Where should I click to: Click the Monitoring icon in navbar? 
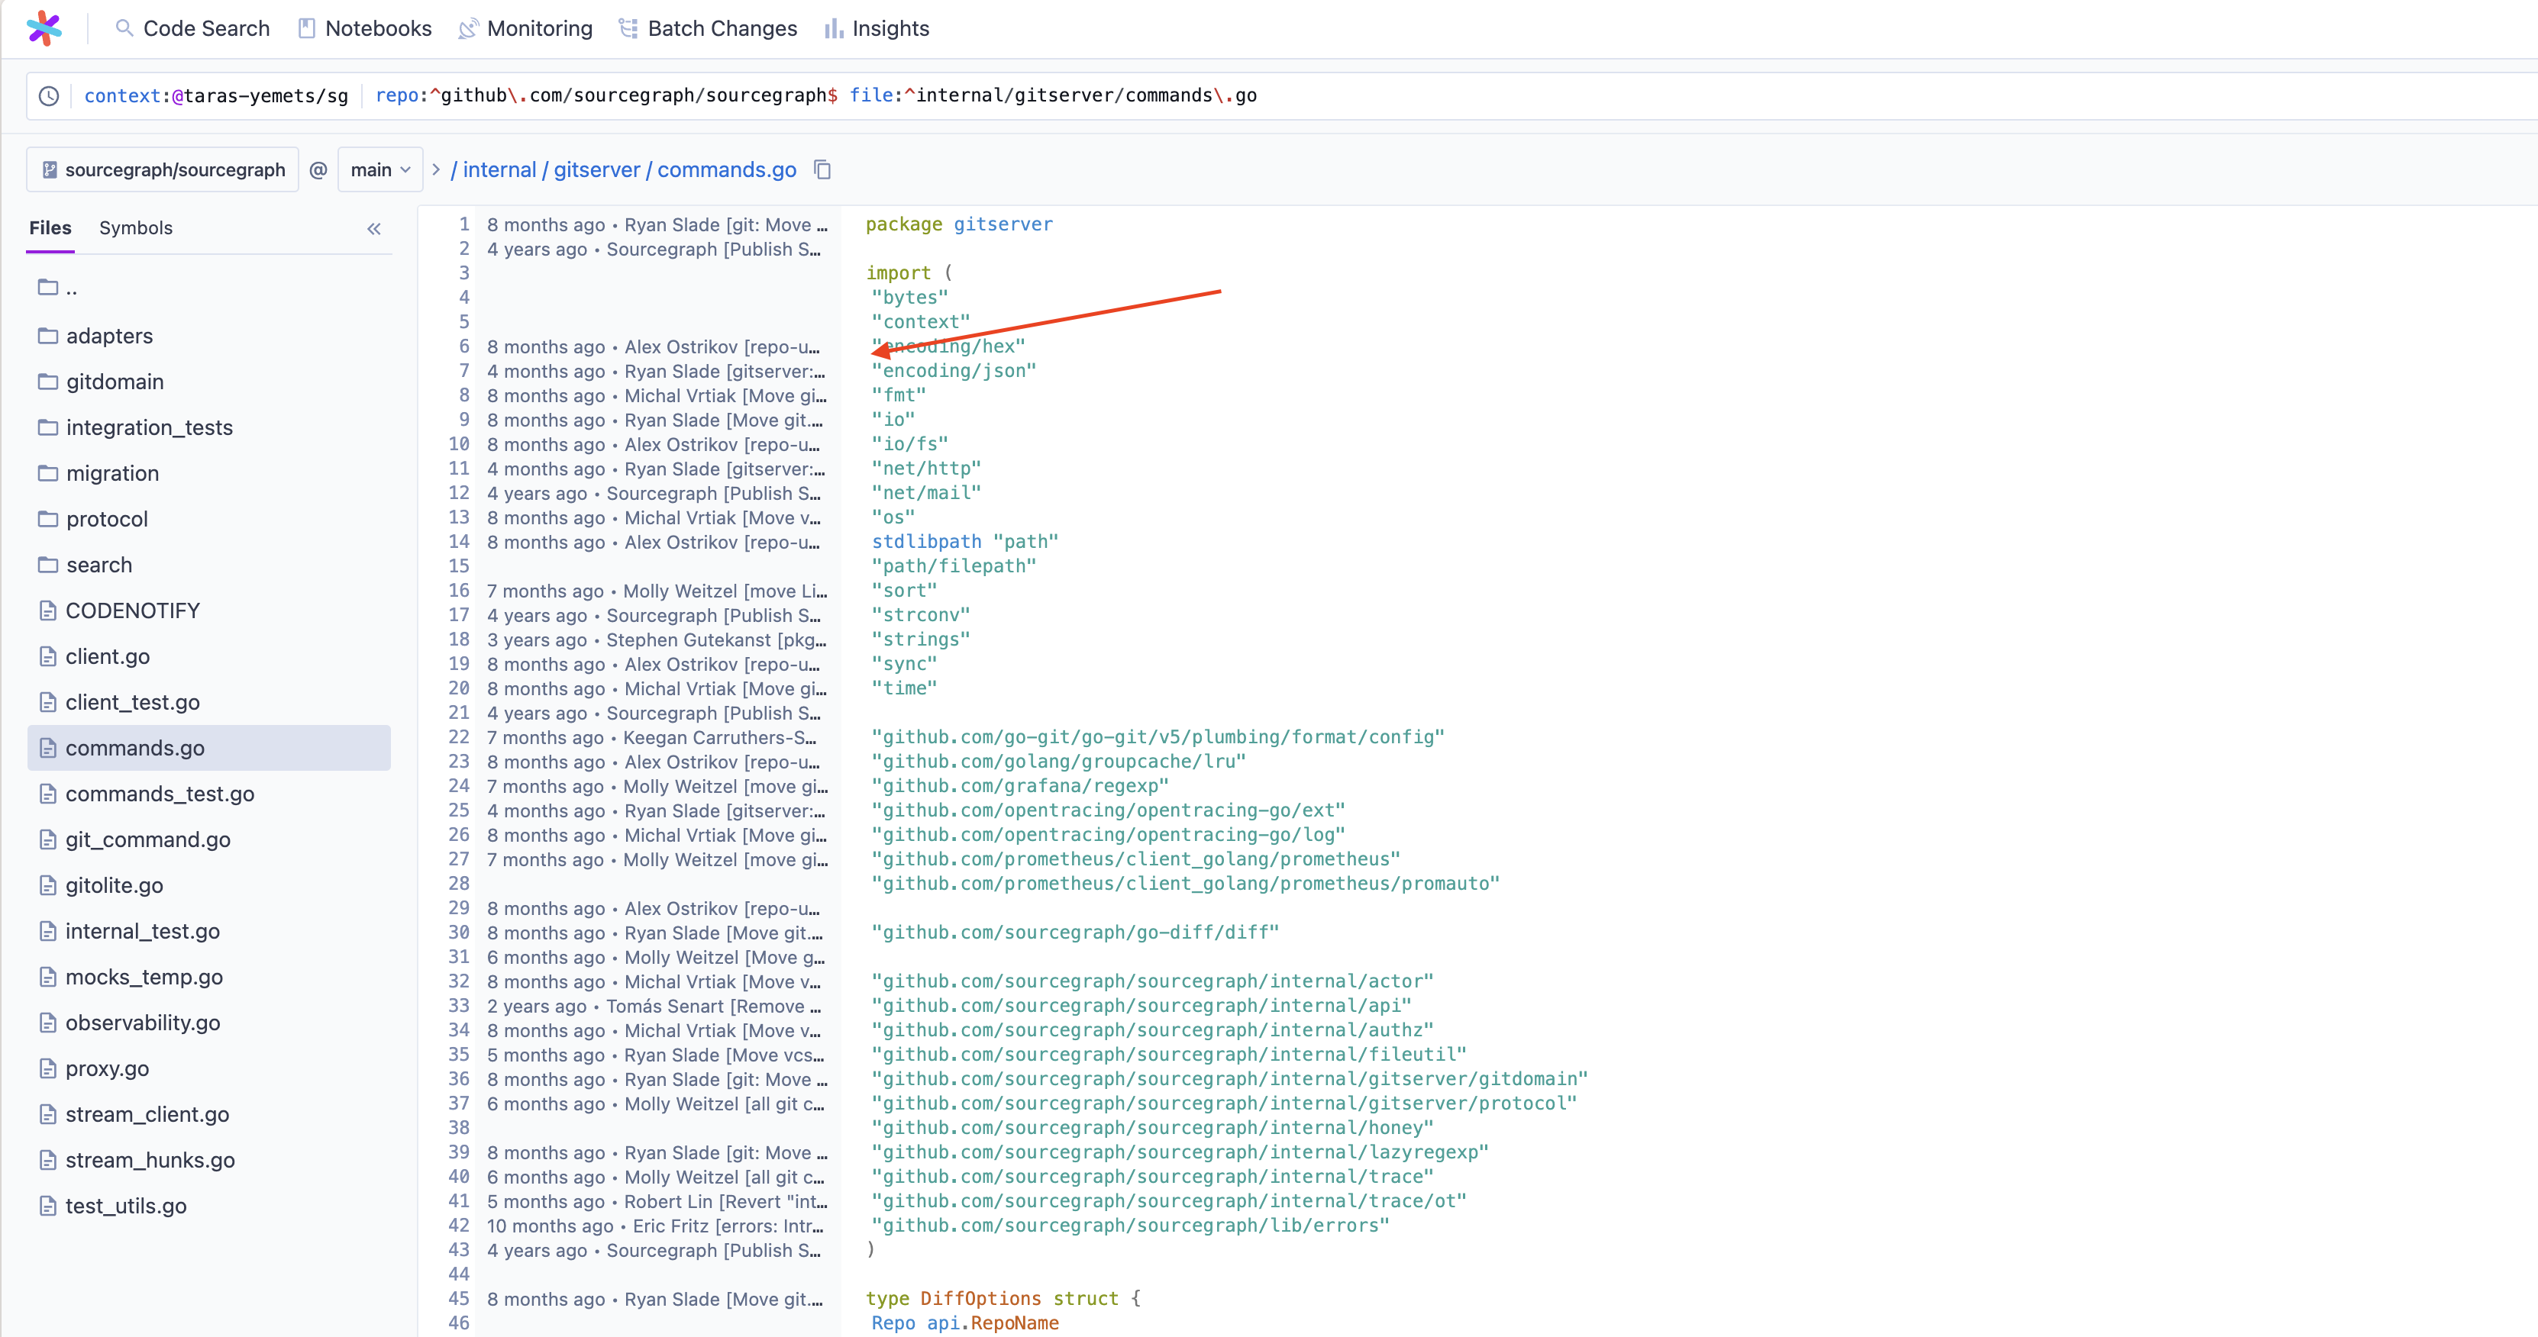point(469,28)
